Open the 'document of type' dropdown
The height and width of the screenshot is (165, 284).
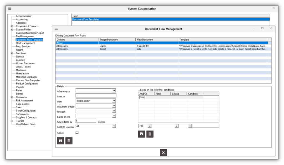tap(114, 106)
